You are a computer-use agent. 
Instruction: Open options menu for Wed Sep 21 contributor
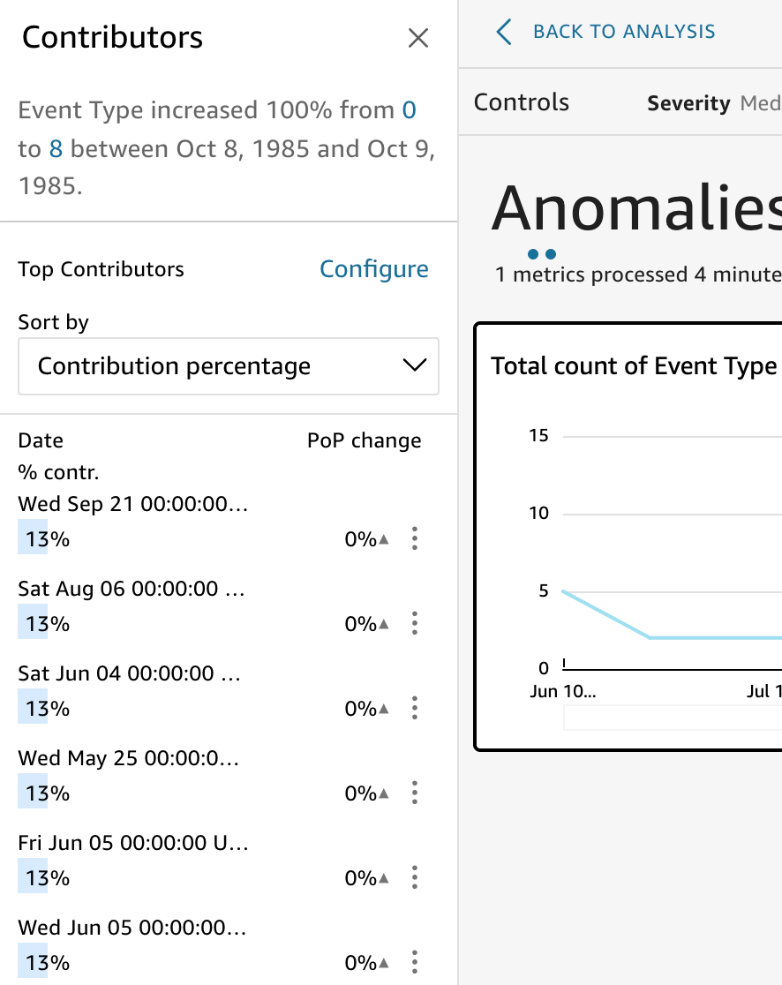(x=415, y=538)
